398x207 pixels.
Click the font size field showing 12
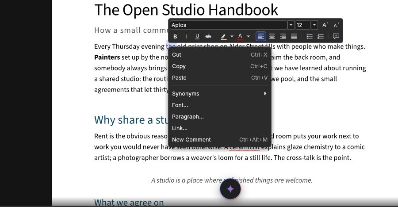click(303, 25)
